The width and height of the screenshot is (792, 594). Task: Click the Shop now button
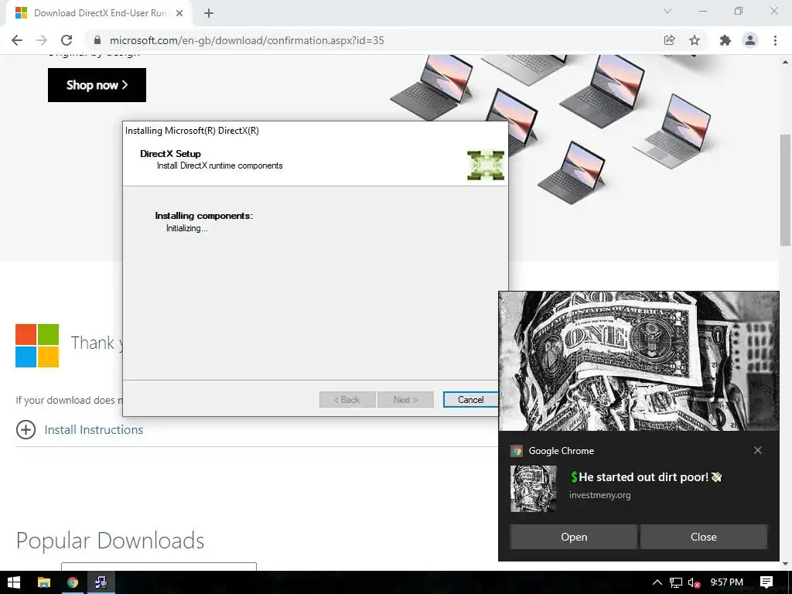coord(97,85)
